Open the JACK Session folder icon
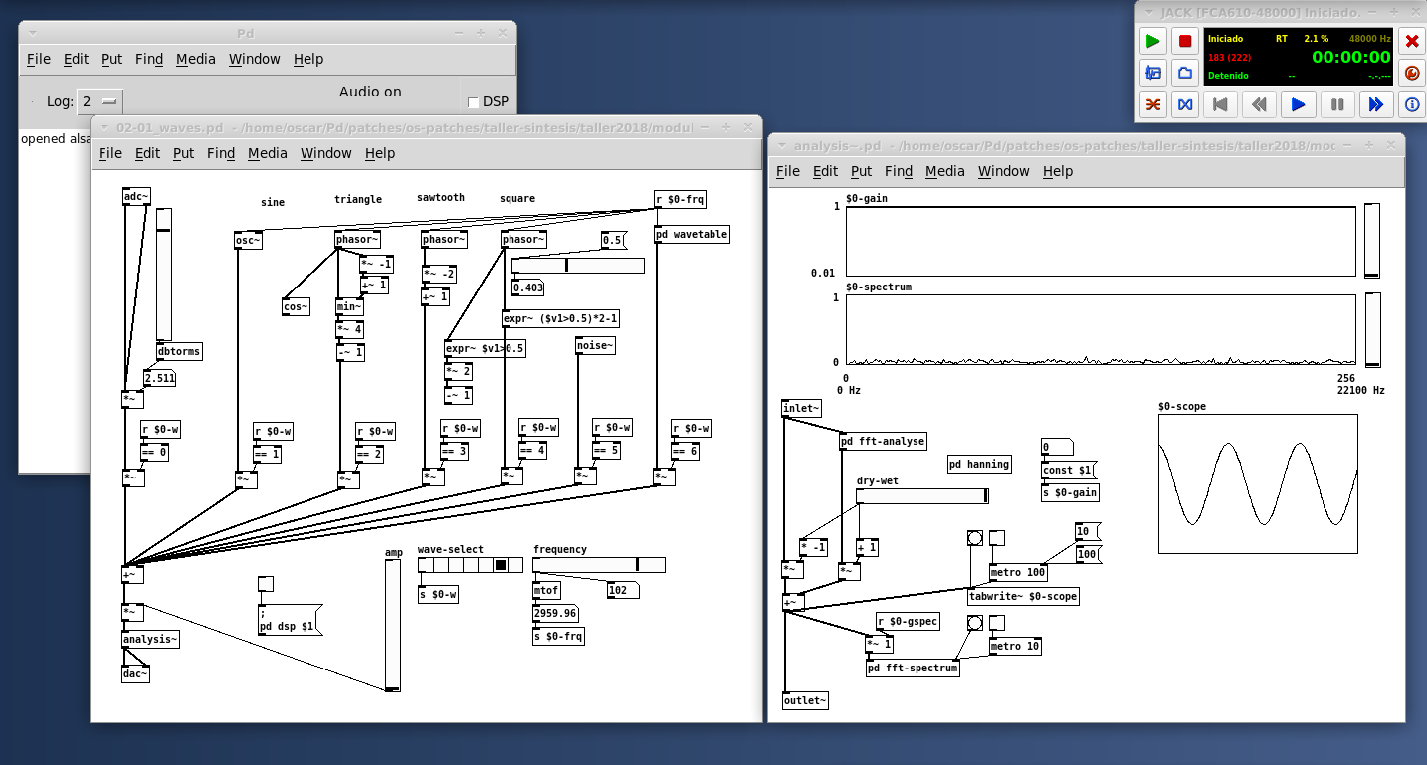 (x=1184, y=73)
